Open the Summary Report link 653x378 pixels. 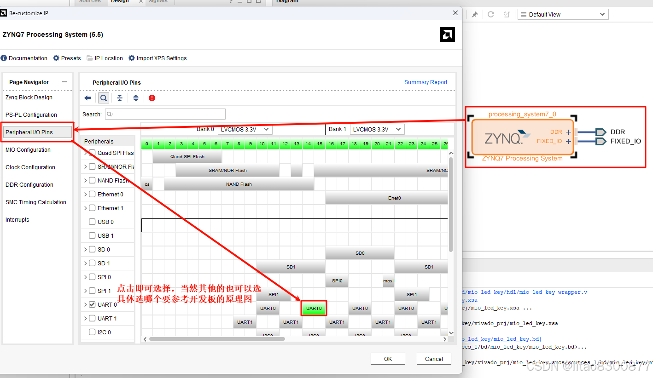[x=426, y=82]
